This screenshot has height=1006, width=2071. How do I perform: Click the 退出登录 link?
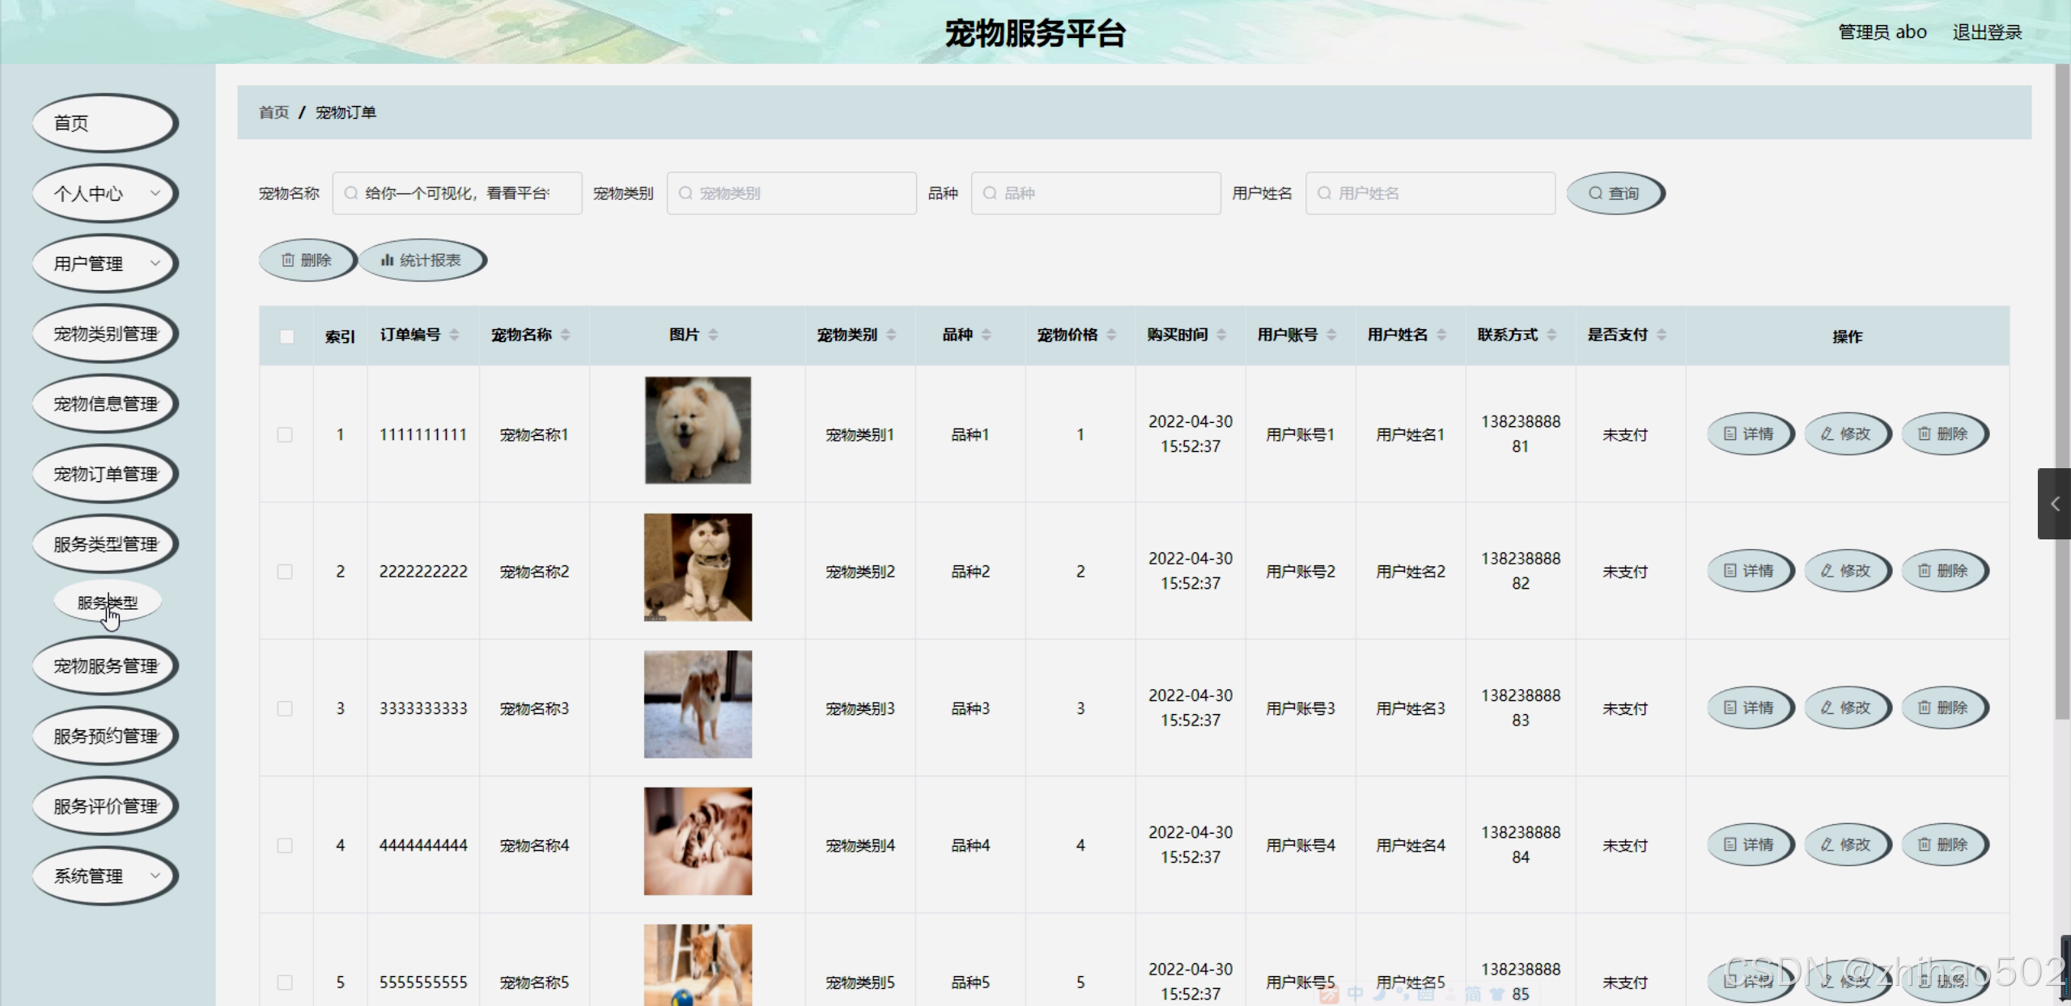click(1986, 32)
